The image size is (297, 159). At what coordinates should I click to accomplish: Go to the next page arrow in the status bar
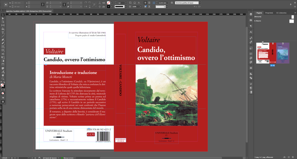coord(32,158)
